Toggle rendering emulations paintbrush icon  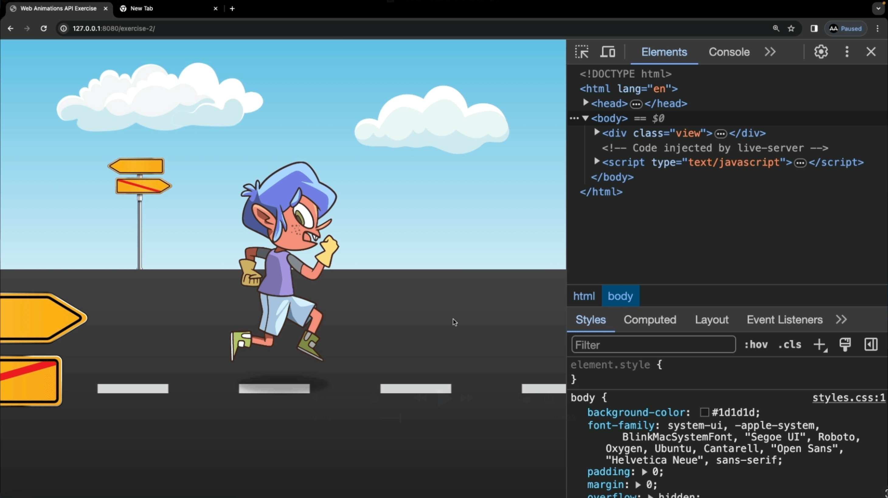coord(845,345)
